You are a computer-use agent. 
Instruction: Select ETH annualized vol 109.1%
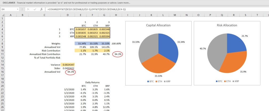coord(92,47)
